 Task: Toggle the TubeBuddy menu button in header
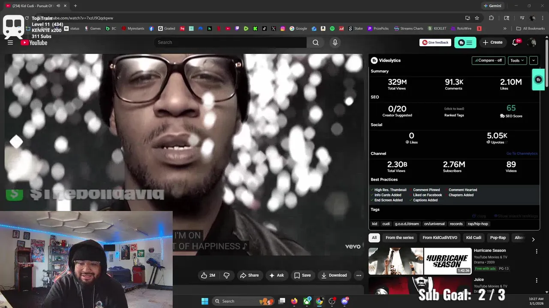pyautogui.click(x=465, y=42)
